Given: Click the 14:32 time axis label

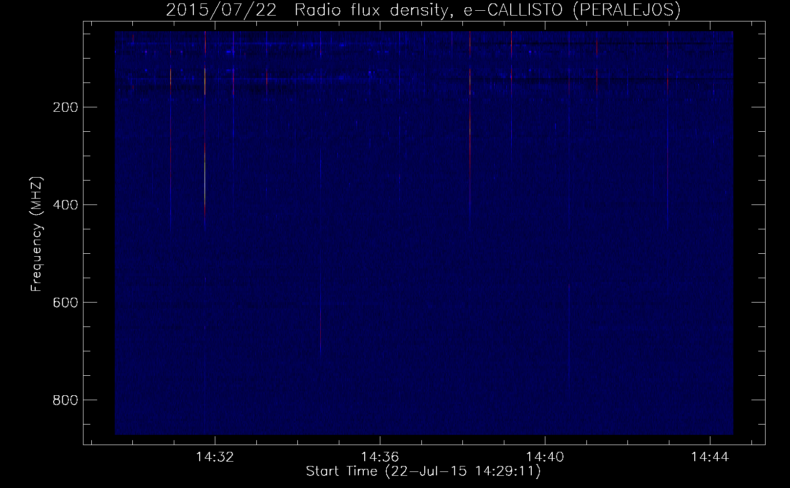Looking at the screenshot, I should tap(215, 457).
